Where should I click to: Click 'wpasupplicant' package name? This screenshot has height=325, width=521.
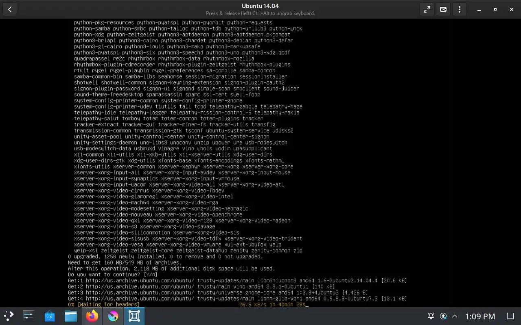point(252,149)
